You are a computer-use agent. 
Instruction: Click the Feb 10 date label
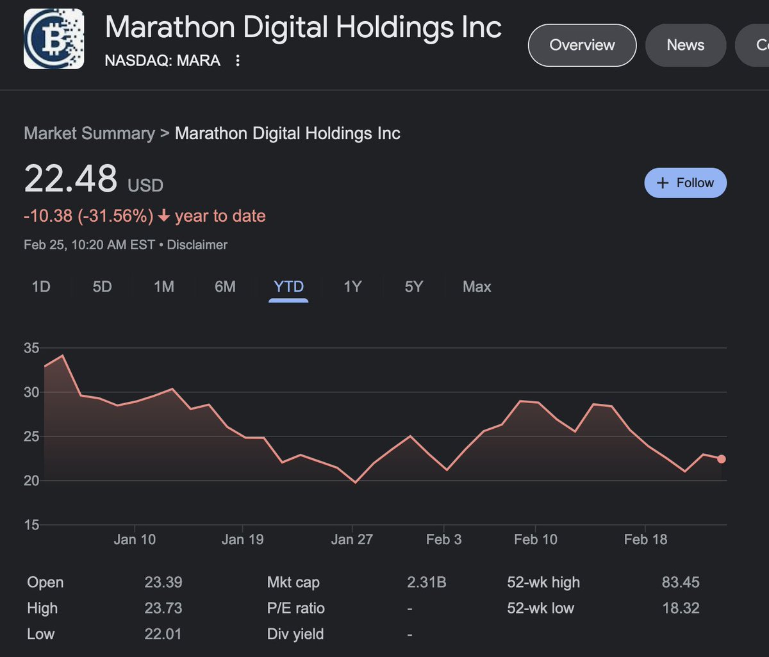point(536,540)
